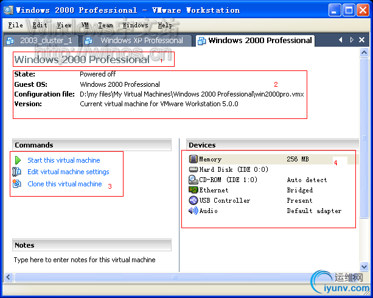Click the Edit virtual machine settings wrench icon

click(x=16, y=172)
